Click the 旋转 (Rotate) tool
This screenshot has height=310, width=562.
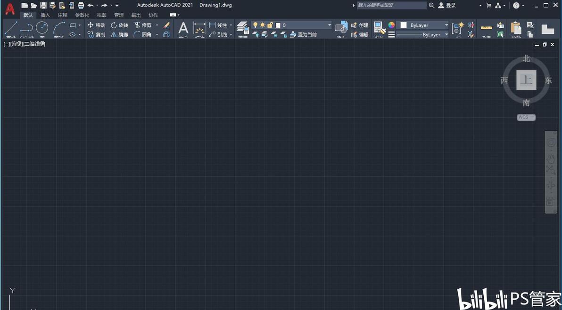119,25
